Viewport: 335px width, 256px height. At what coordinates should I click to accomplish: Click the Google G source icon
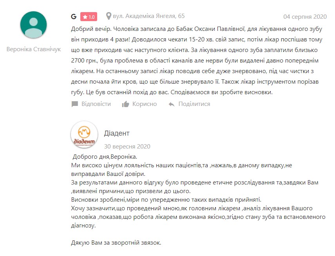tap(74, 17)
